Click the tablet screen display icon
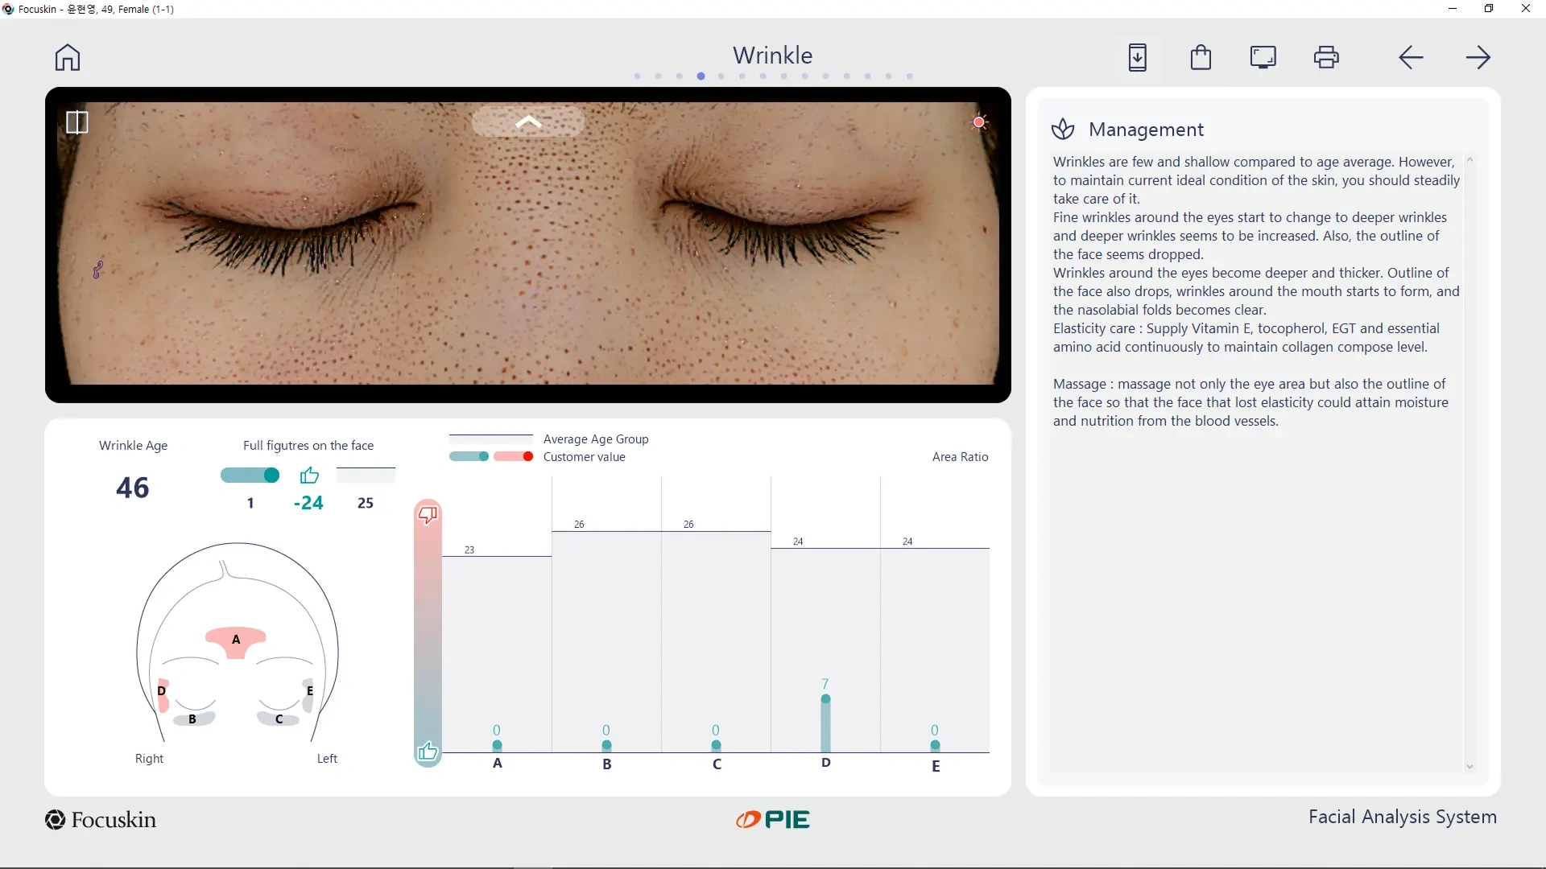Viewport: 1546px width, 869px height. [1263, 58]
